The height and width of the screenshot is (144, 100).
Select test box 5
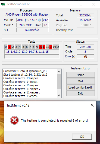click(23, 47)
